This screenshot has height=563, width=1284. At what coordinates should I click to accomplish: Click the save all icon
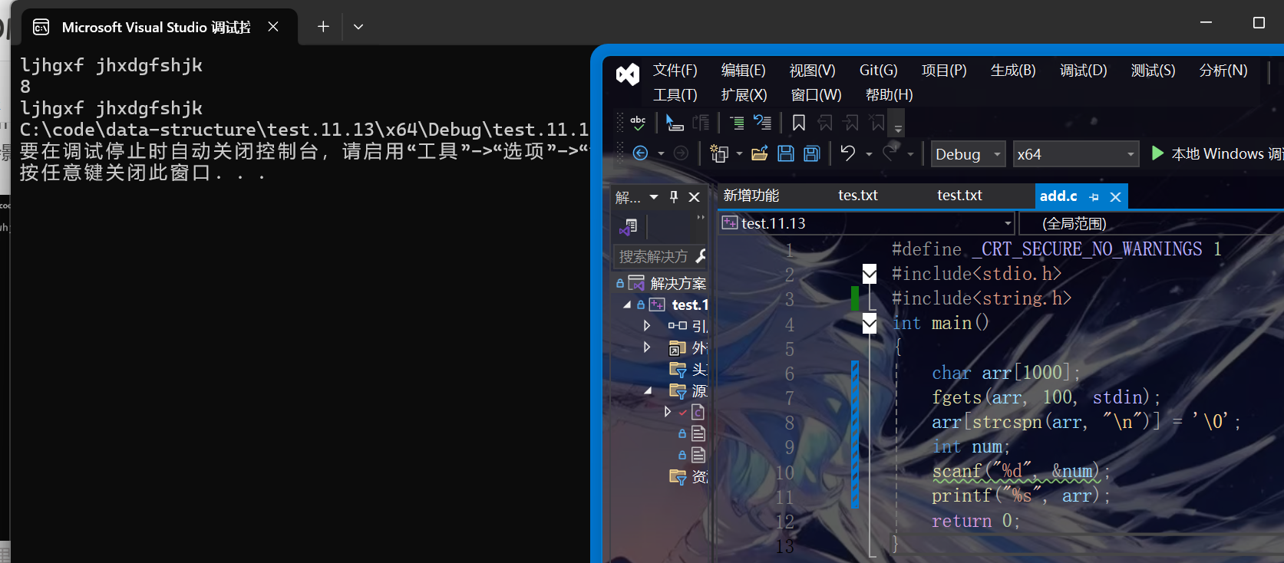[812, 153]
